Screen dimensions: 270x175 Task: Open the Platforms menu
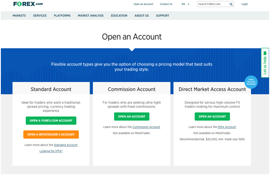[x=62, y=16]
